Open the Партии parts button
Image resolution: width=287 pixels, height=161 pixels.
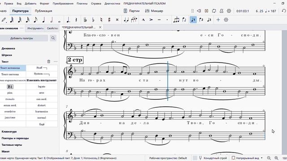click(131, 11)
